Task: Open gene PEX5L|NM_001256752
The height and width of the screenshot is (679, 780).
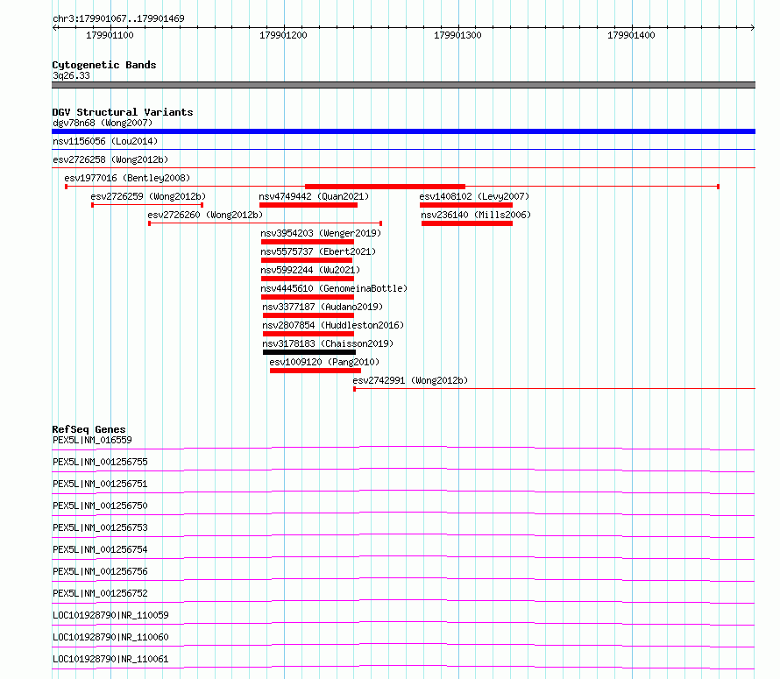Action: (x=101, y=593)
